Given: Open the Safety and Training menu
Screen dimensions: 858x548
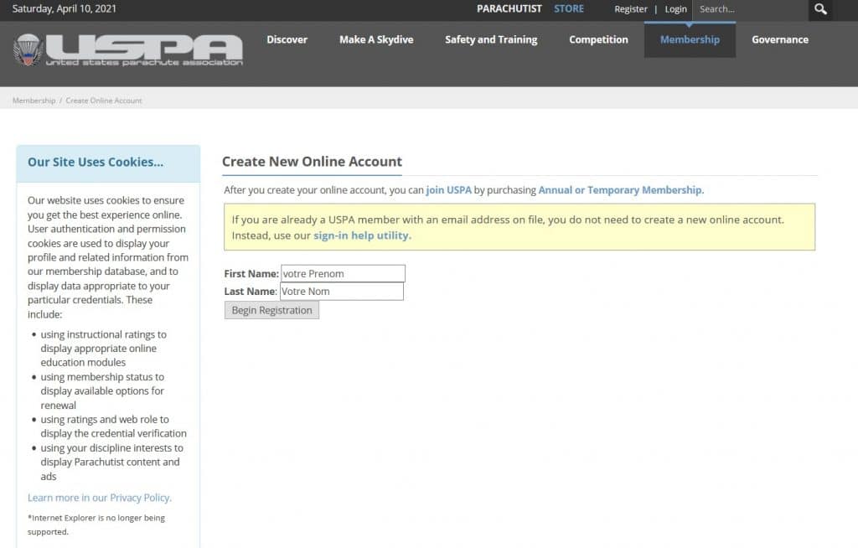Looking at the screenshot, I should click(491, 39).
